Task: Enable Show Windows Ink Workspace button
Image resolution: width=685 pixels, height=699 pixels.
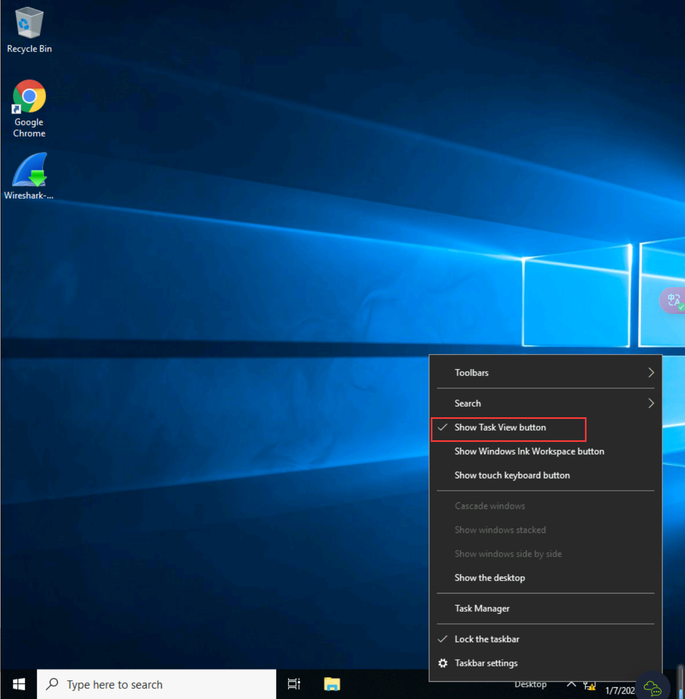Action: point(545,452)
